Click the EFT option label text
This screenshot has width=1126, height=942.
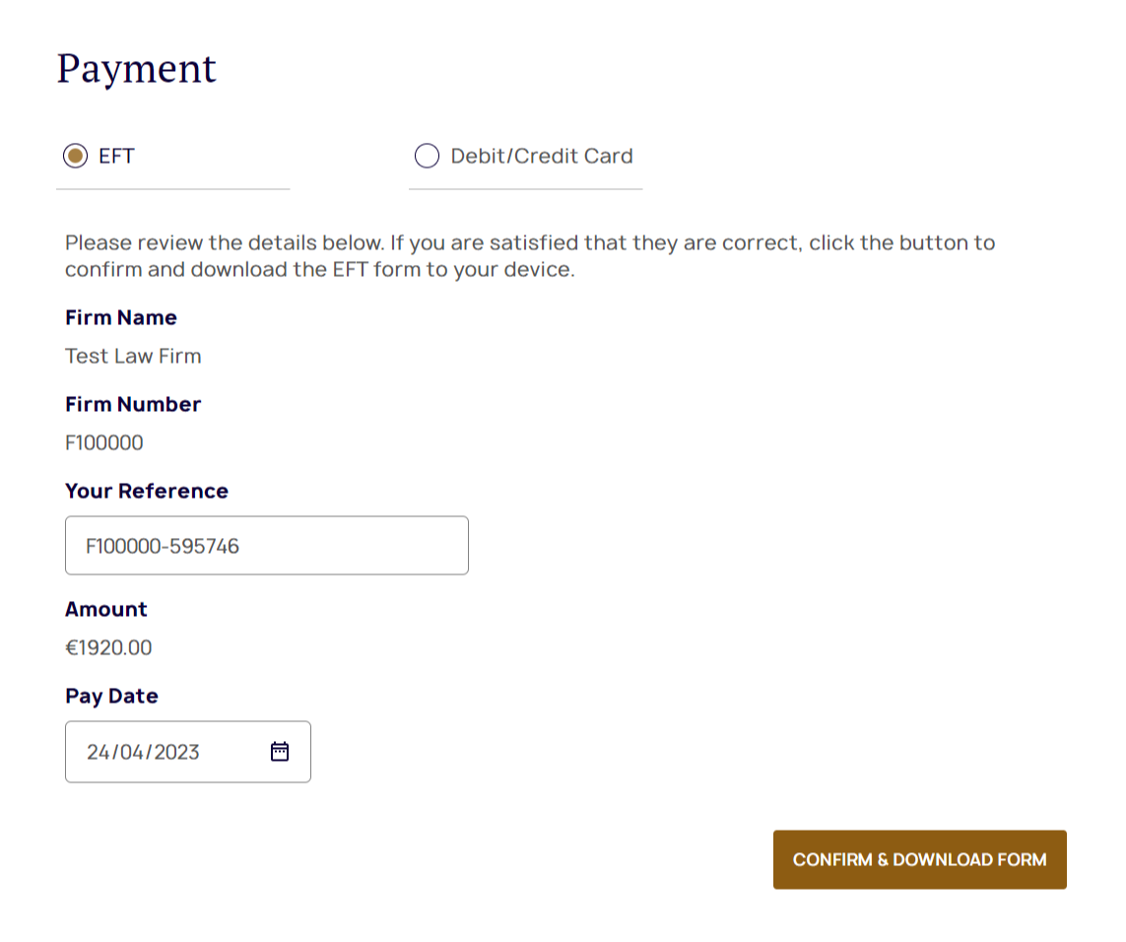pos(116,156)
